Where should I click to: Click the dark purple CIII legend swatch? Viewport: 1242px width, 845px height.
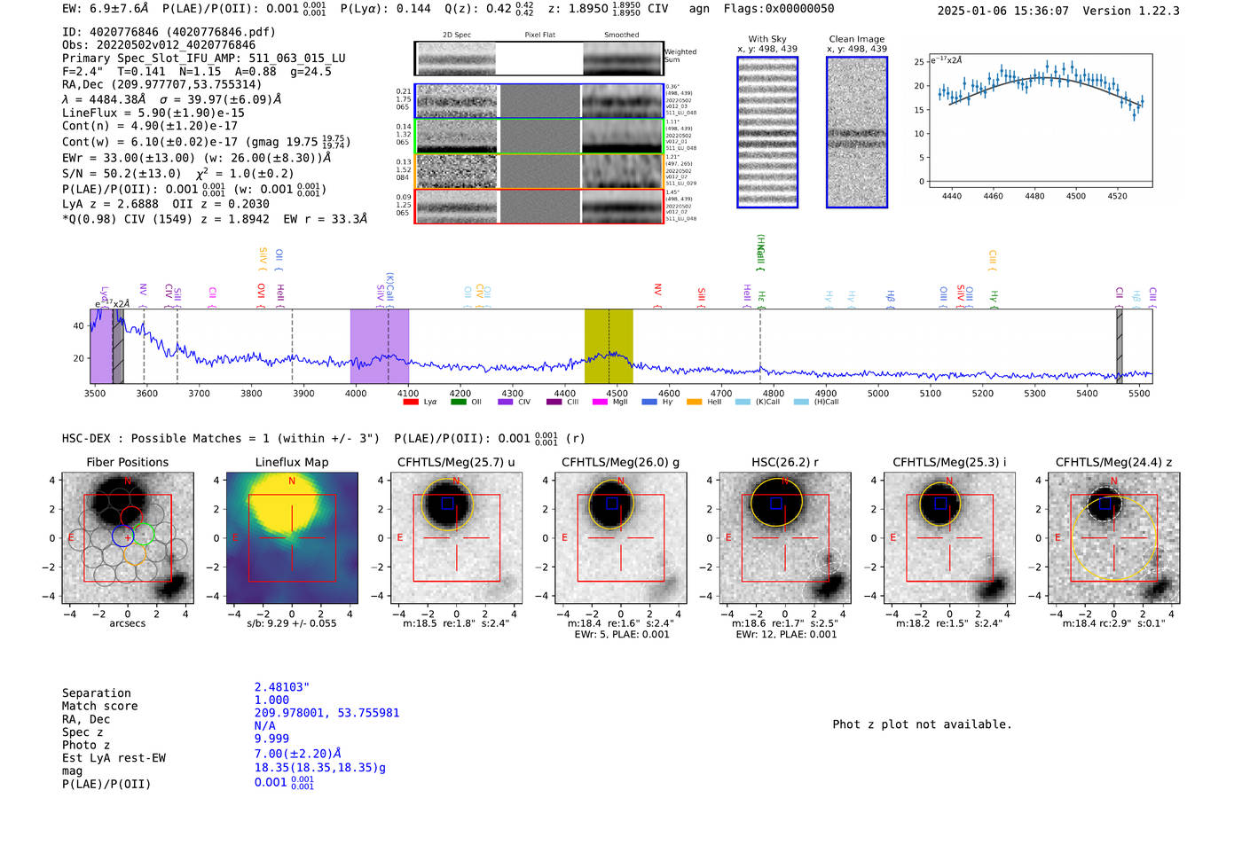pyautogui.click(x=554, y=403)
